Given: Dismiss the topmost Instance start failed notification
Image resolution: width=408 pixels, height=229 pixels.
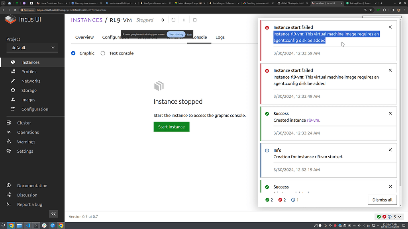Looking at the screenshot, I should tap(390, 27).
